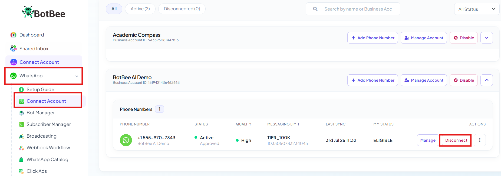Viewport: 501px width, 176px height.
Task: Click the BotBee AI Demo account title
Action: [x=132, y=77]
